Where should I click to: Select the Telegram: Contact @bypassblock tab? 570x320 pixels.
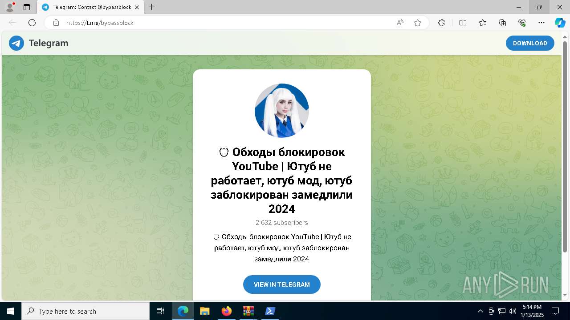pyautogui.click(x=90, y=7)
